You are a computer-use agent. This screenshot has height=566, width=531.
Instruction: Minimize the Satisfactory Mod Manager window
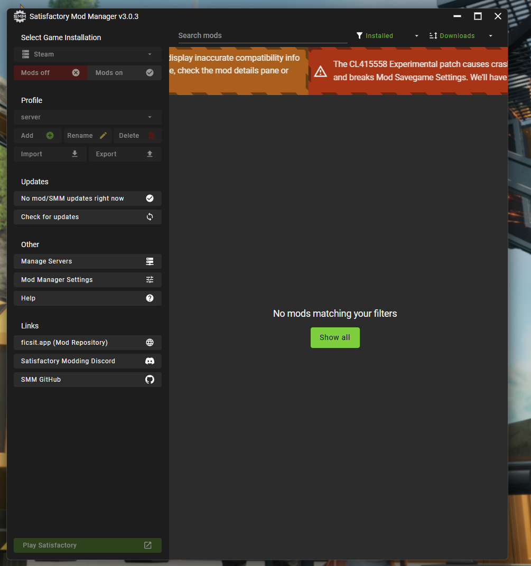[458, 16]
